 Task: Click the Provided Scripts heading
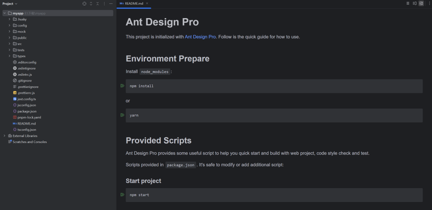pos(159,141)
